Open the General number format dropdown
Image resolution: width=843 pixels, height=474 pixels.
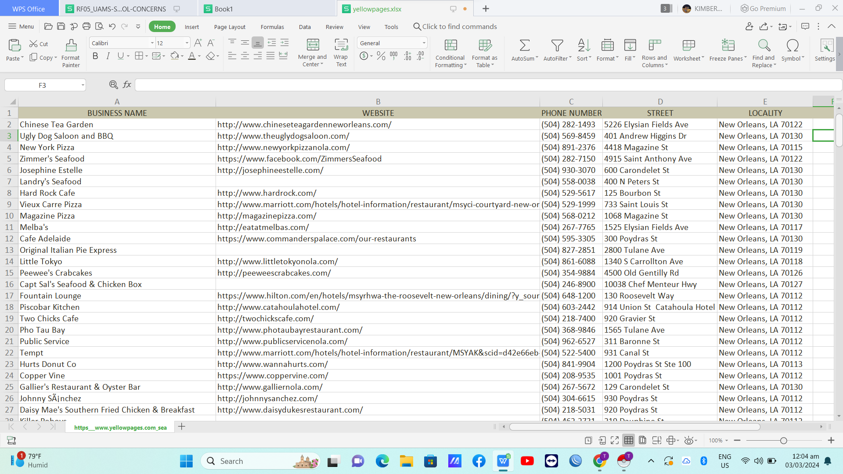424,43
